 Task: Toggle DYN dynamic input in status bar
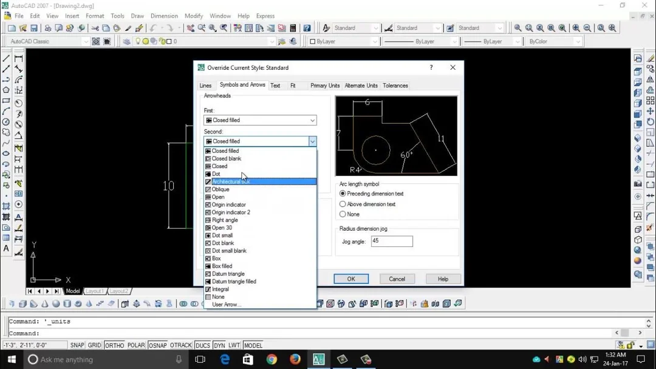click(219, 345)
